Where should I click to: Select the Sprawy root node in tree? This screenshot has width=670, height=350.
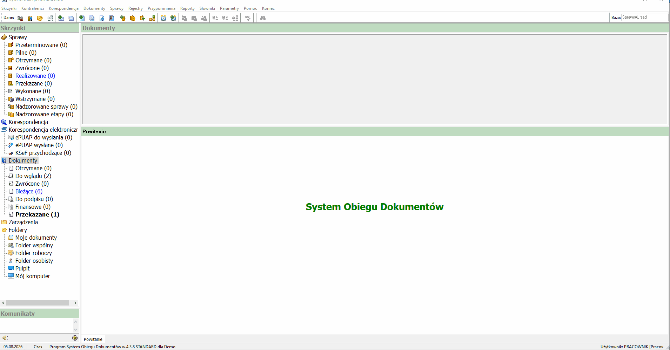pos(18,37)
